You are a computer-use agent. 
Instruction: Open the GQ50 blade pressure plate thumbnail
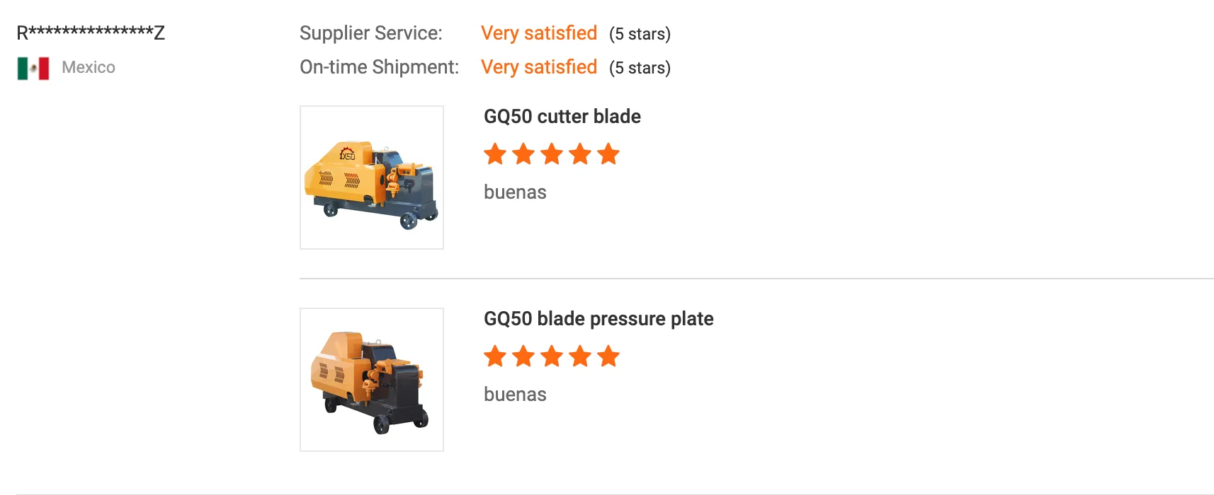[372, 380]
